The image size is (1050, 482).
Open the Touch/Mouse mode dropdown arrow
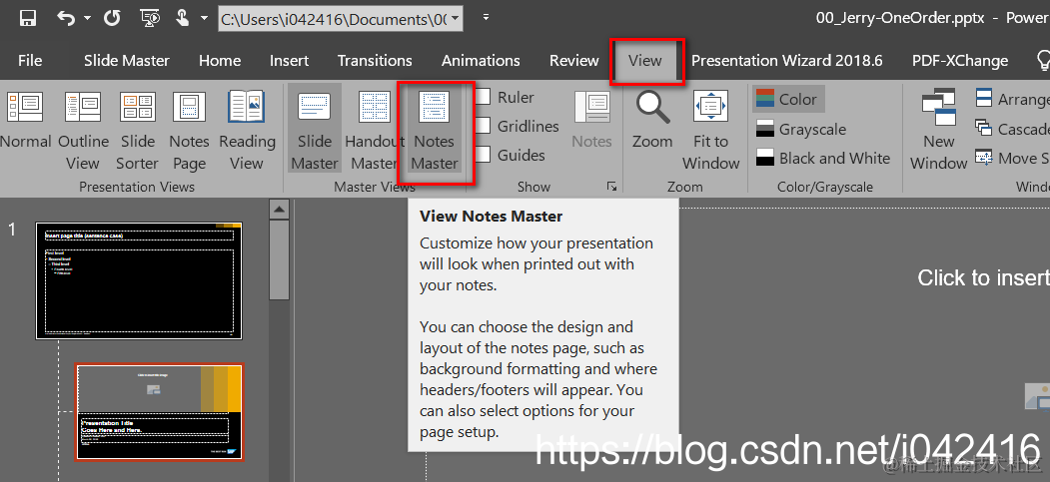pyautogui.click(x=204, y=18)
